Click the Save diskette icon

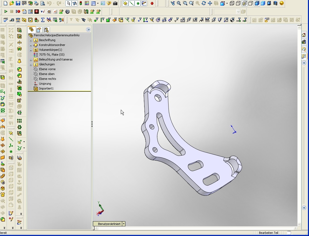click(18, 3)
